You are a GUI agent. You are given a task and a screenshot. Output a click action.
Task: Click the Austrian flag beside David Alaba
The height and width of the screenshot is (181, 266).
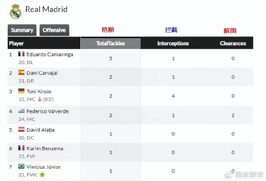pos(21,130)
